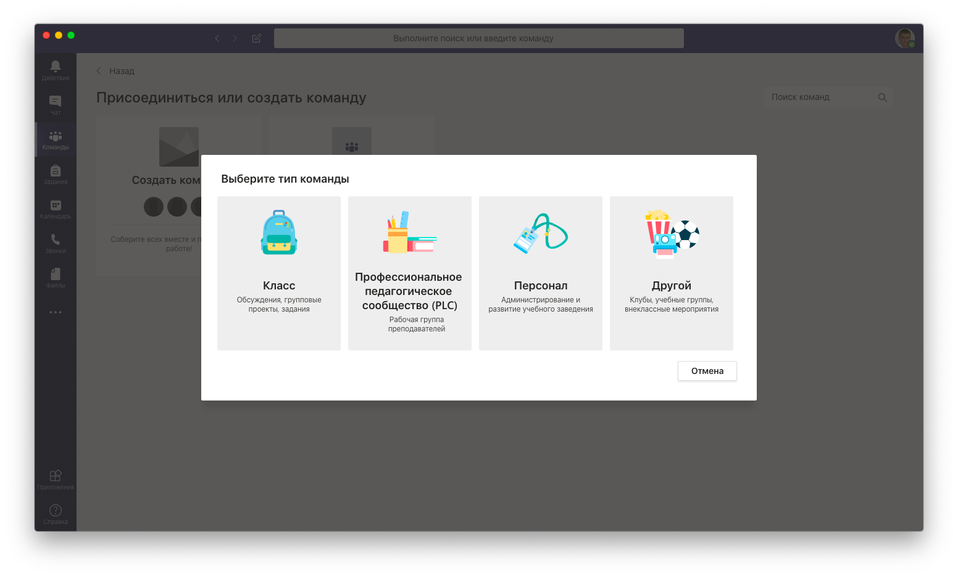Click the Рабочая группа преподавателей description

point(417,325)
